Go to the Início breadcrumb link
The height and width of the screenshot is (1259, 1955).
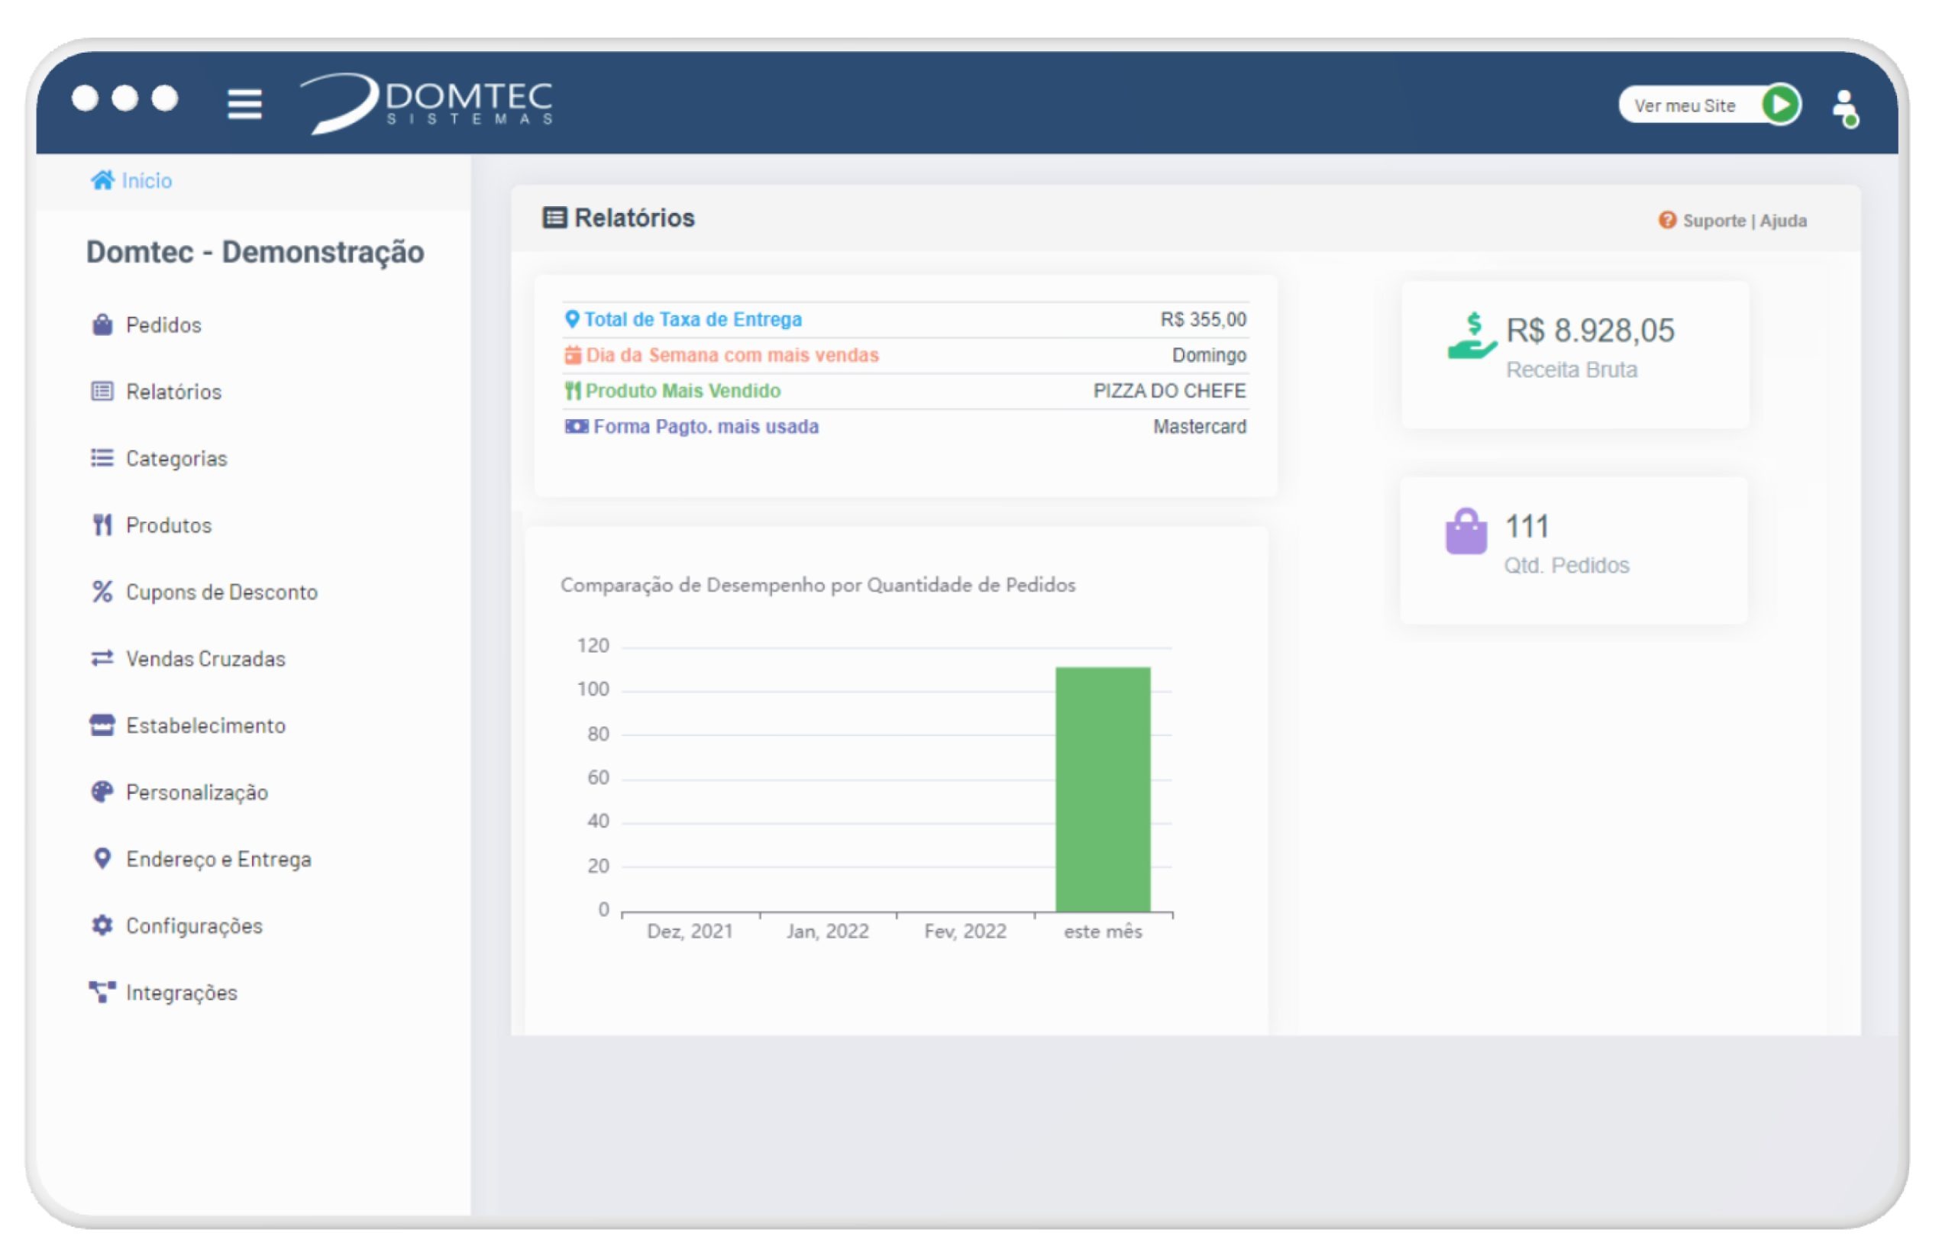pos(146,180)
